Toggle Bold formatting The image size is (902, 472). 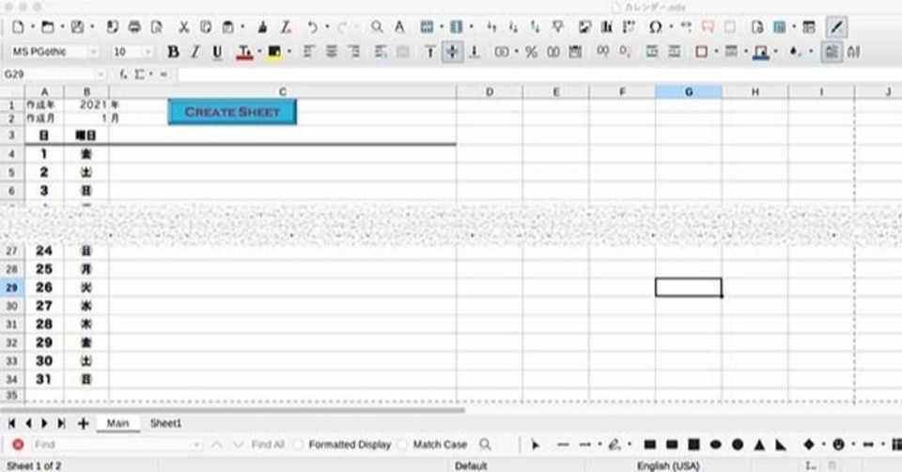click(173, 52)
